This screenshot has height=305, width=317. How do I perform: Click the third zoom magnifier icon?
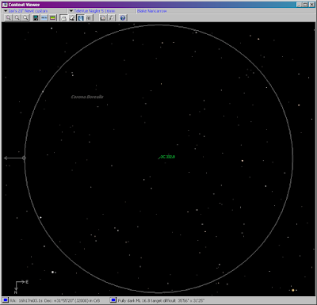25,17
